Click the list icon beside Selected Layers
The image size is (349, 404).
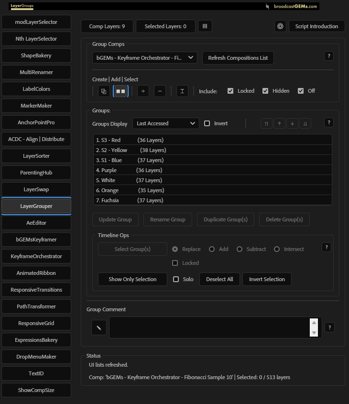pyautogui.click(x=205, y=26)
